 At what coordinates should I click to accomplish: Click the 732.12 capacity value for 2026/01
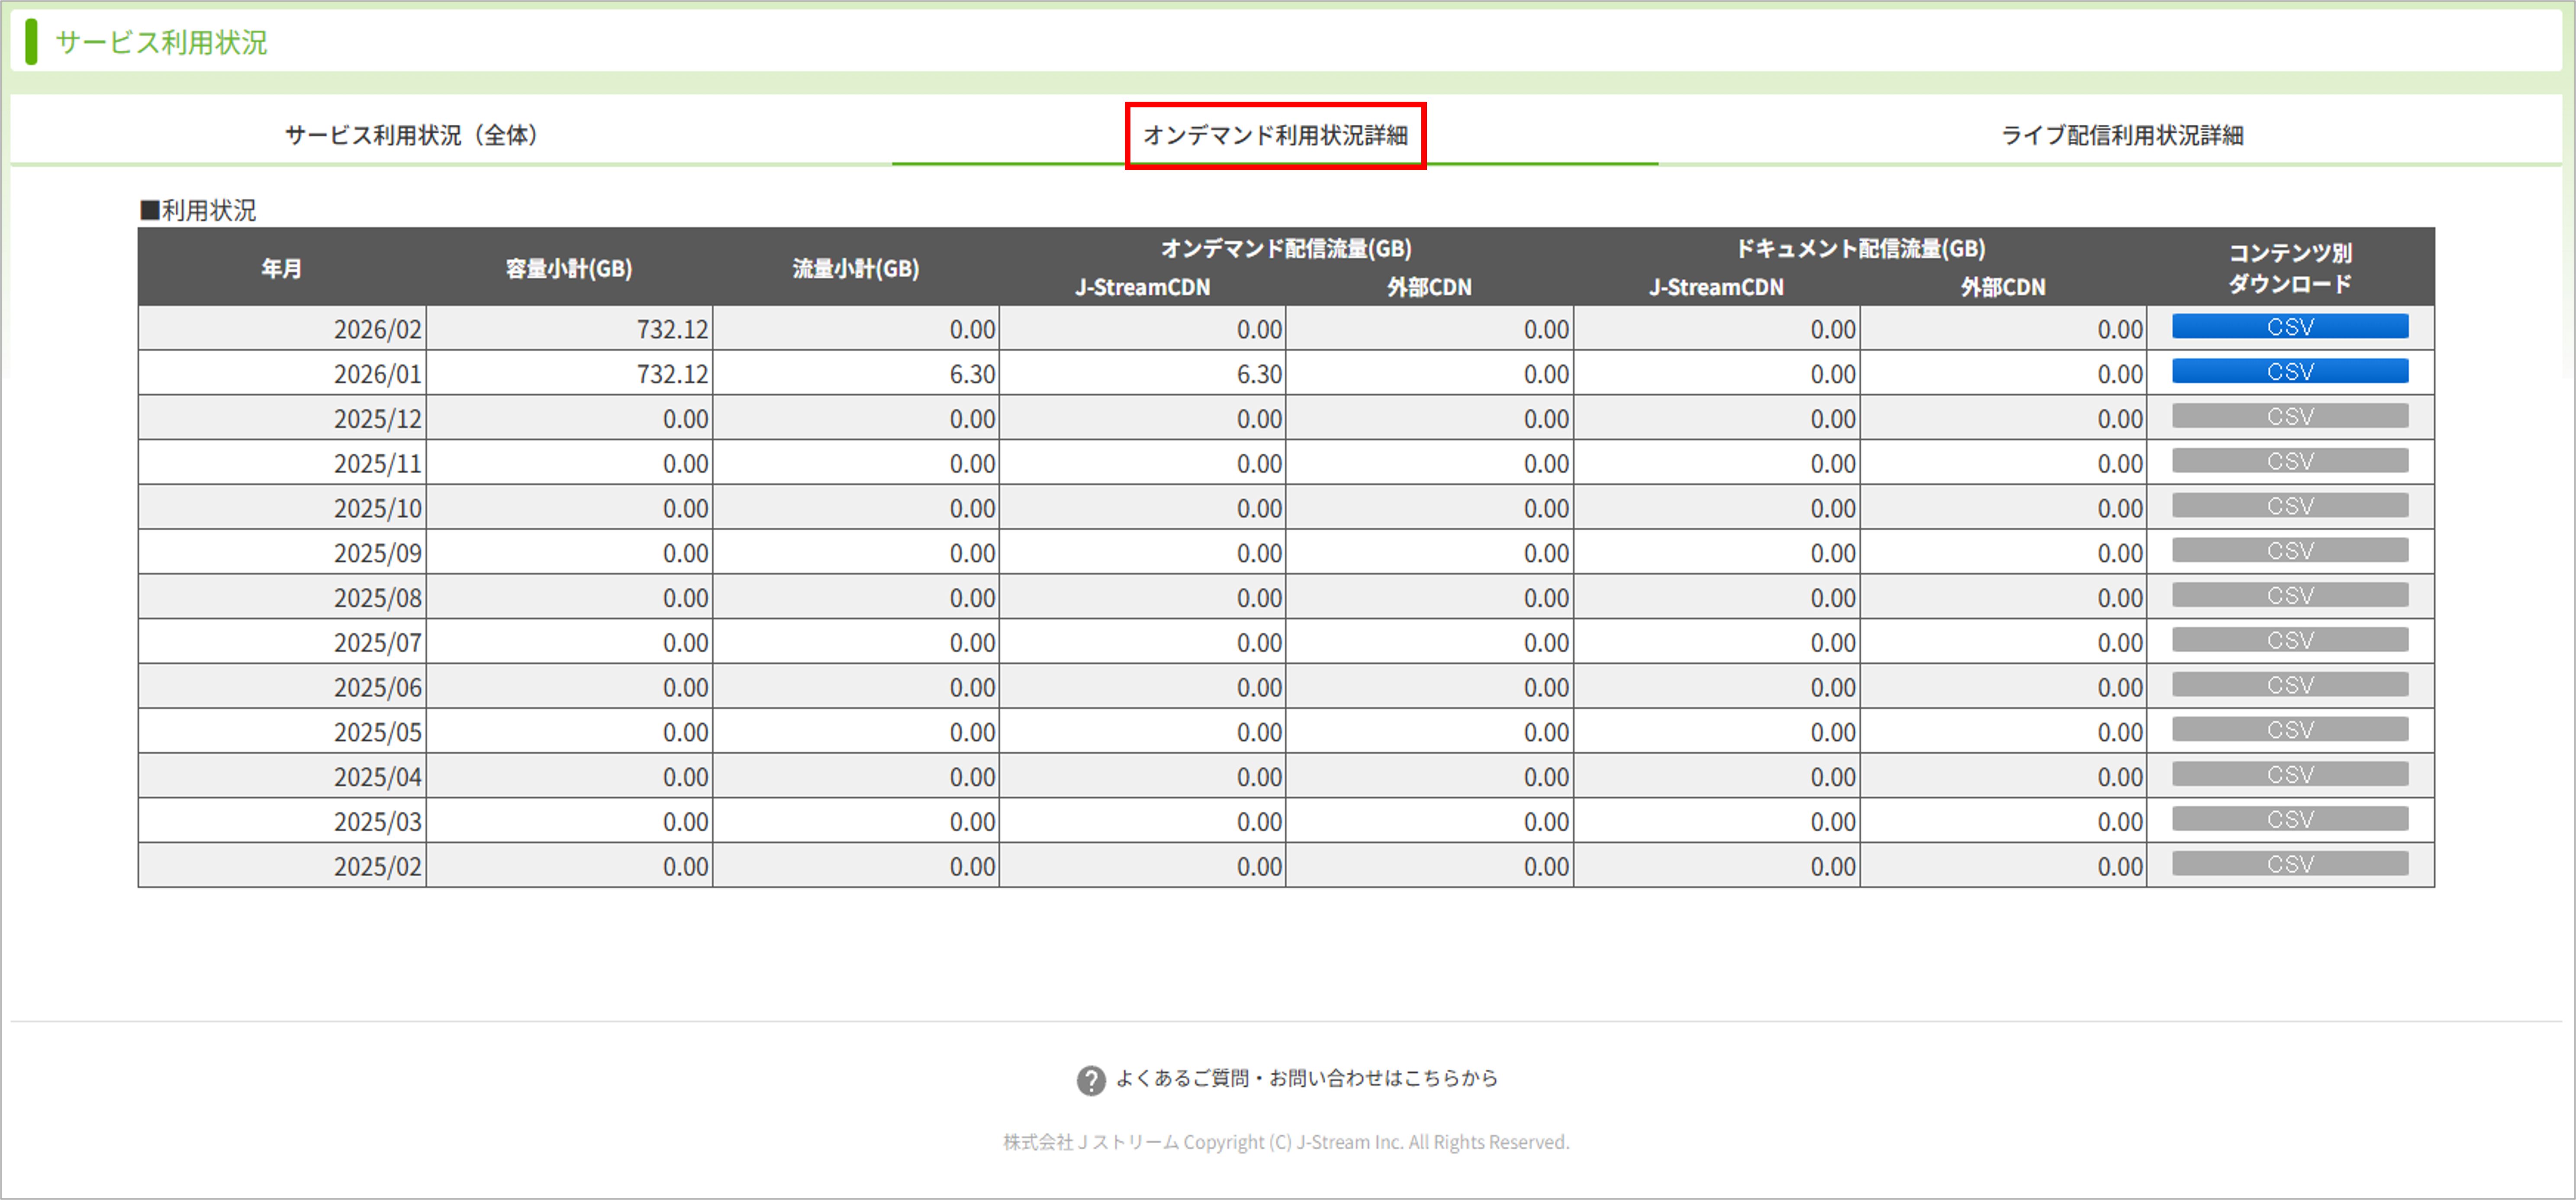672,374
